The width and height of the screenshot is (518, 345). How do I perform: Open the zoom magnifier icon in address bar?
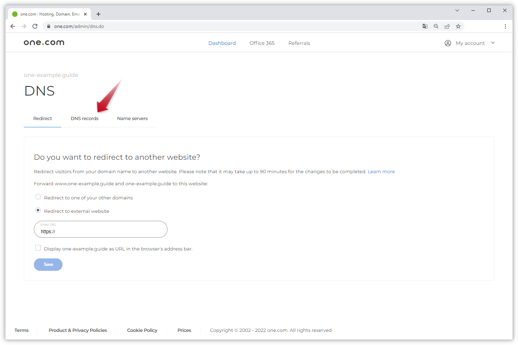[x=436, y=26]
